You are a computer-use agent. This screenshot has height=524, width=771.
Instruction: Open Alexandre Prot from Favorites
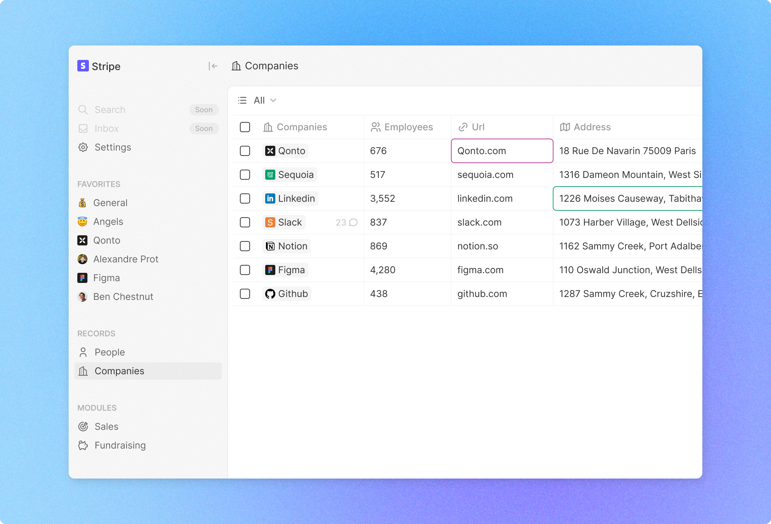point(125,259)
